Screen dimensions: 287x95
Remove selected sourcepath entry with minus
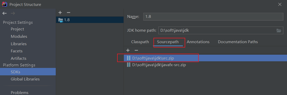136,50
